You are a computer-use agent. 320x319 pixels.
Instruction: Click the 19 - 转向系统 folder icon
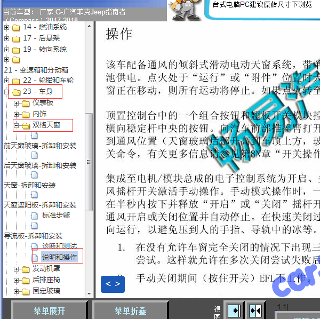(16, 50)
